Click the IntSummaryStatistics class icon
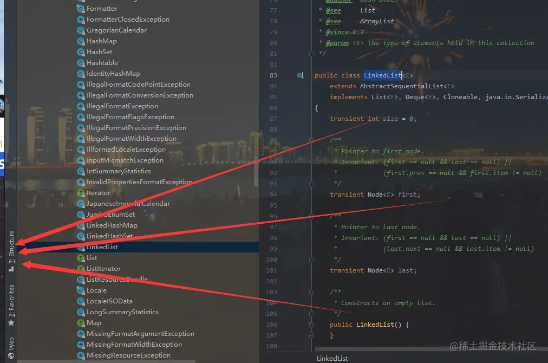548x363 pixels. [x=81, y=171]
